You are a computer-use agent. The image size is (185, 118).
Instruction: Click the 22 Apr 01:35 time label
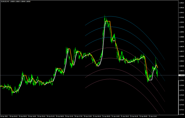click(134, 116)
